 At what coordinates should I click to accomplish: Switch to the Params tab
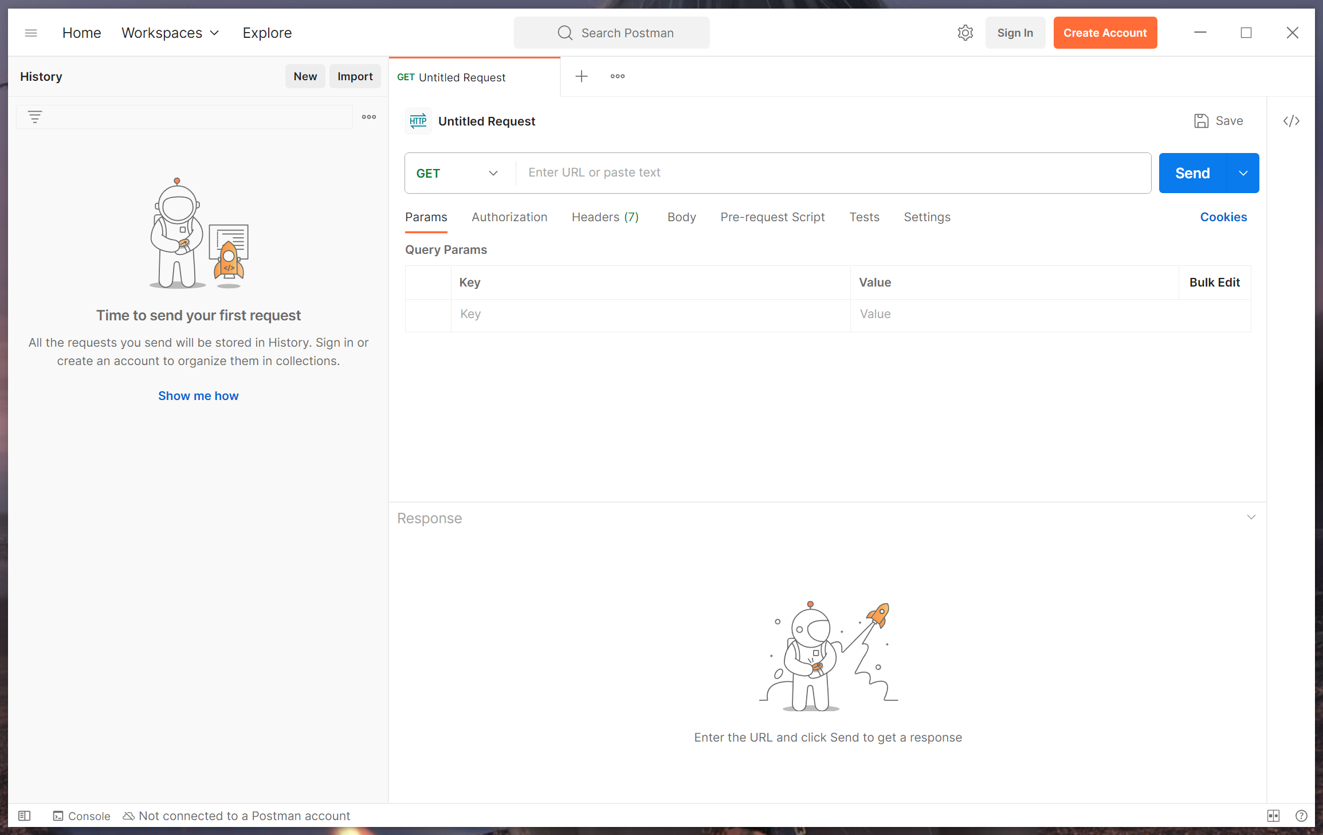click(426, 217)
